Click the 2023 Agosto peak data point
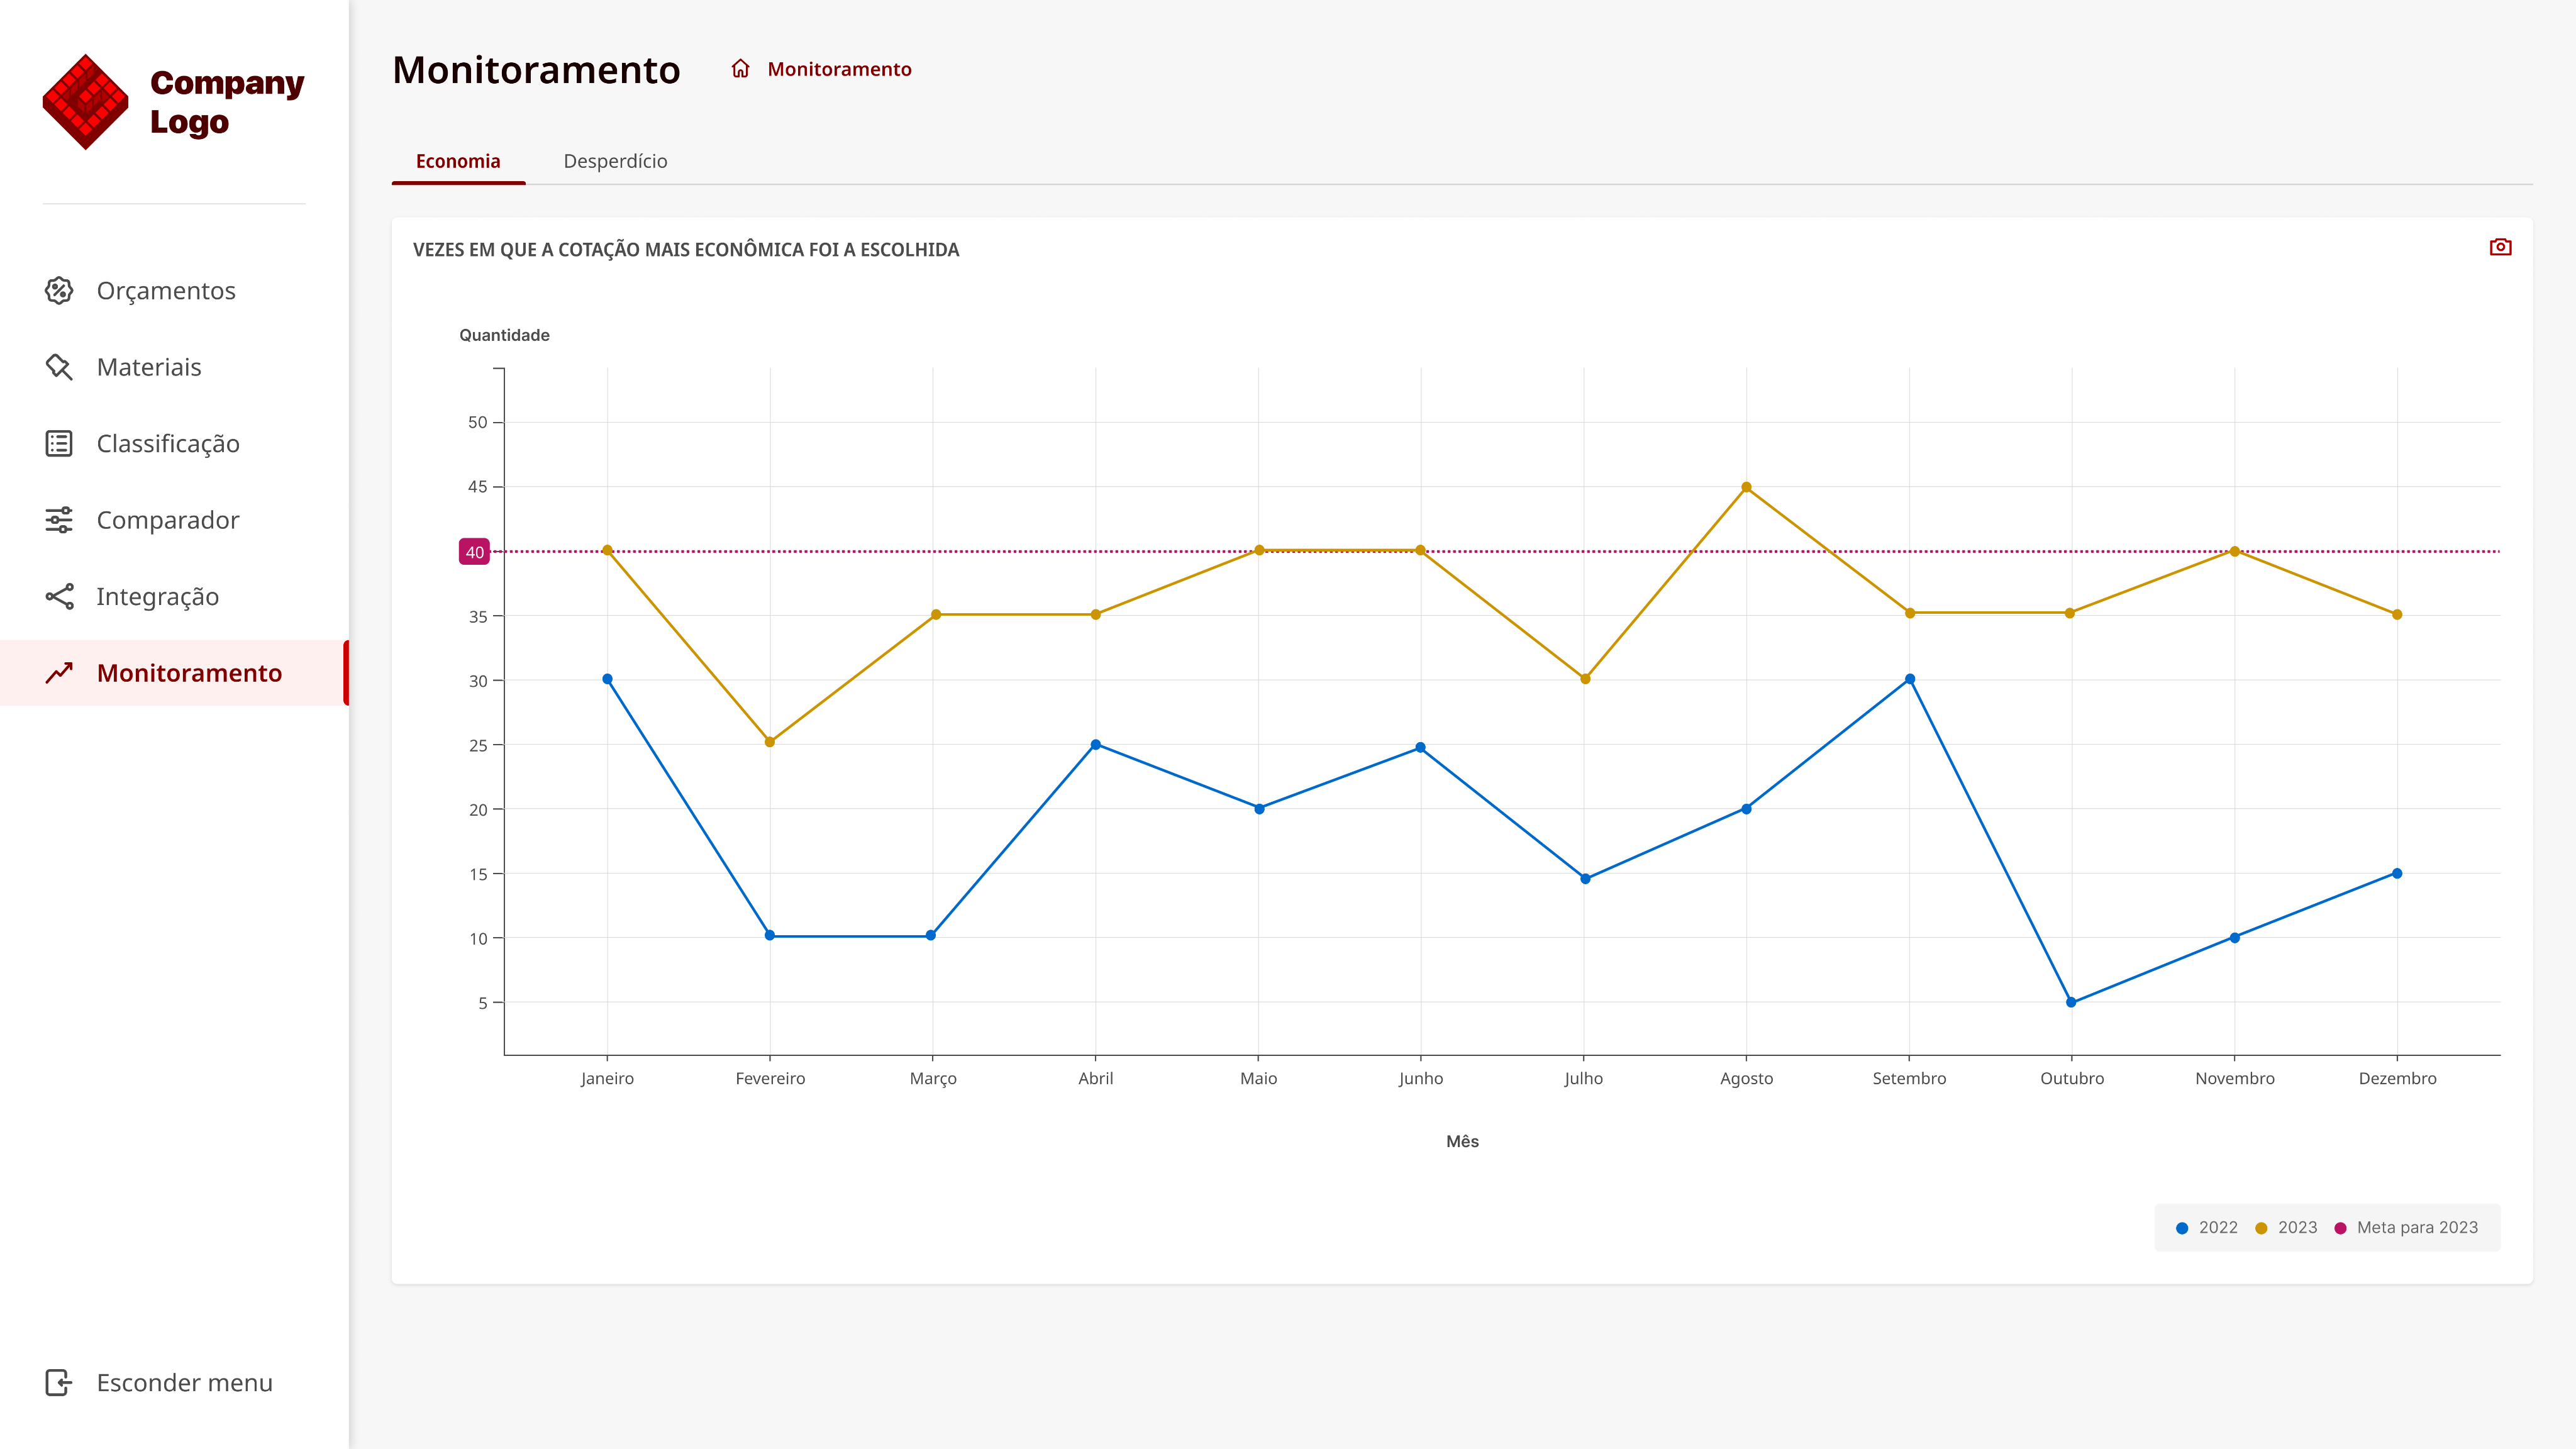The width and height of the screenshot is (2576, 1449). (1746, 488)
